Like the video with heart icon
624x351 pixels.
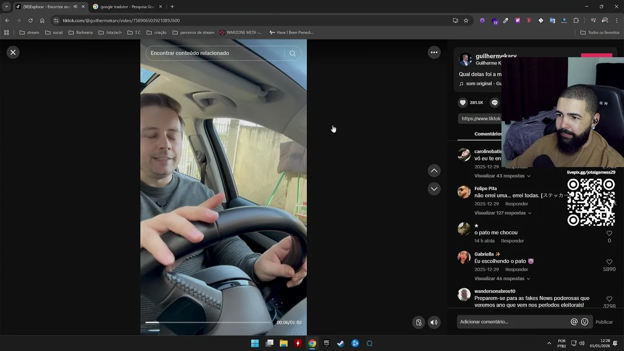point(463,102)
